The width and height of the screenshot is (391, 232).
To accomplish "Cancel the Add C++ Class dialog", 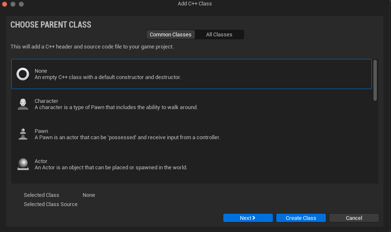I will pyautogui.click(x=354, y=218).
